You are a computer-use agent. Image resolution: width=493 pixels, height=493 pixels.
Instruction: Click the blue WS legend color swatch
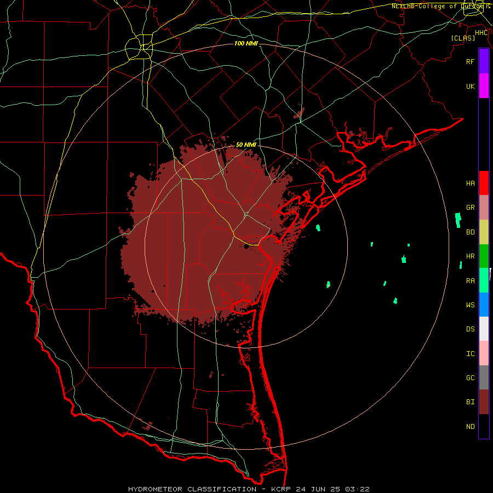[484, 305]
